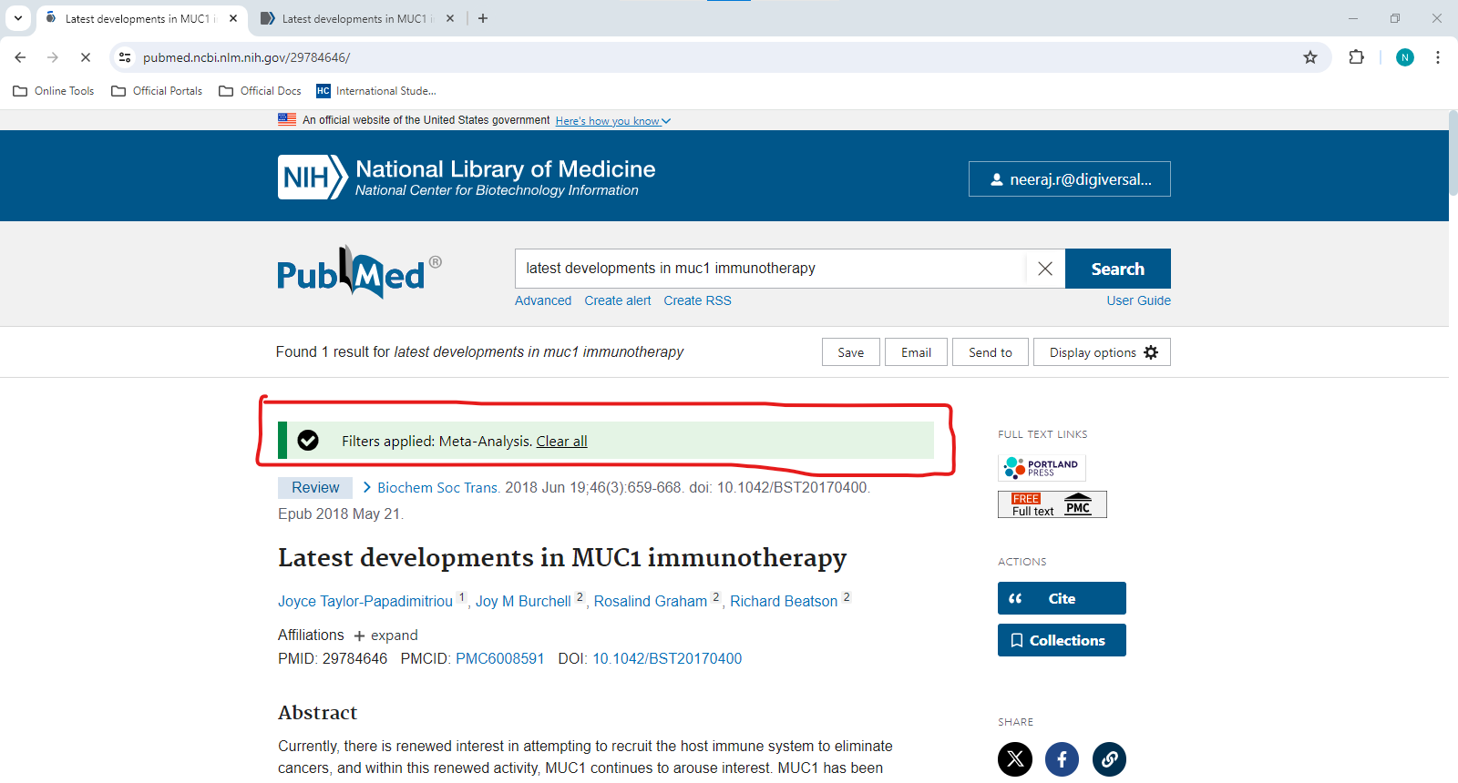This screenshot has height=783, width=1458.
Task: Click the address bar URL
Action: click(246, 57)
